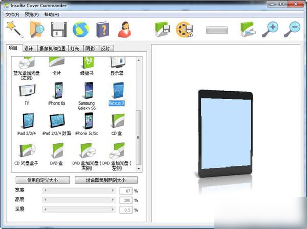Select the CD 盒 template
This screenshot has height=229, width=307.
point(117,124)
